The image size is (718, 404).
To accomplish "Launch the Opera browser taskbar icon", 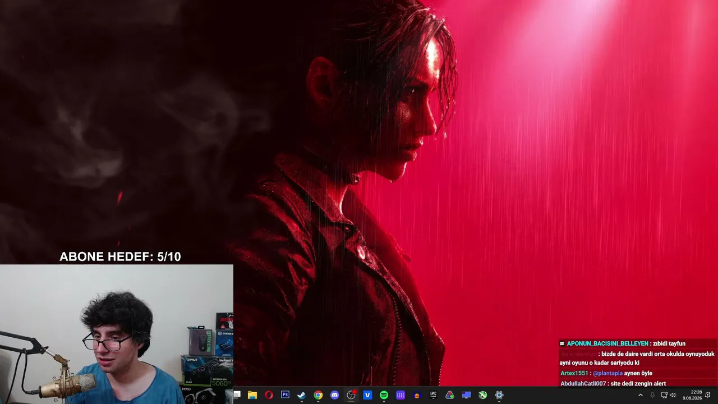I will (269, 395).
